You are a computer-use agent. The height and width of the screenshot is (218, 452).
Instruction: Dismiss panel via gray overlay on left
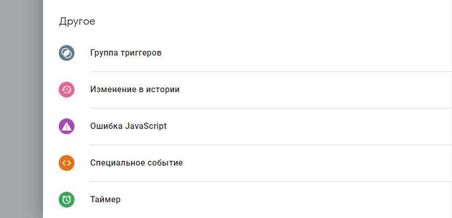point(21,109)
